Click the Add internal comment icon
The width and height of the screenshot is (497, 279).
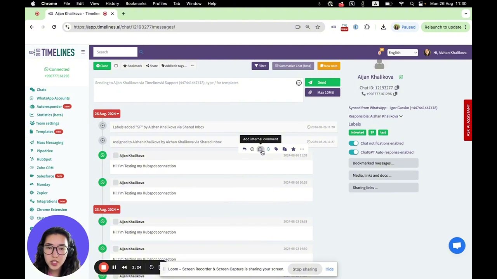point(260,149)
